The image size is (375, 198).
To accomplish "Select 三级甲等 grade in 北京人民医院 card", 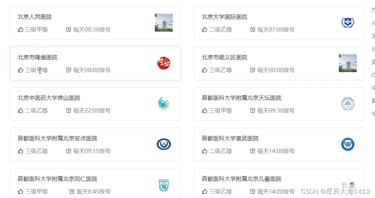I will pos(37,30).
